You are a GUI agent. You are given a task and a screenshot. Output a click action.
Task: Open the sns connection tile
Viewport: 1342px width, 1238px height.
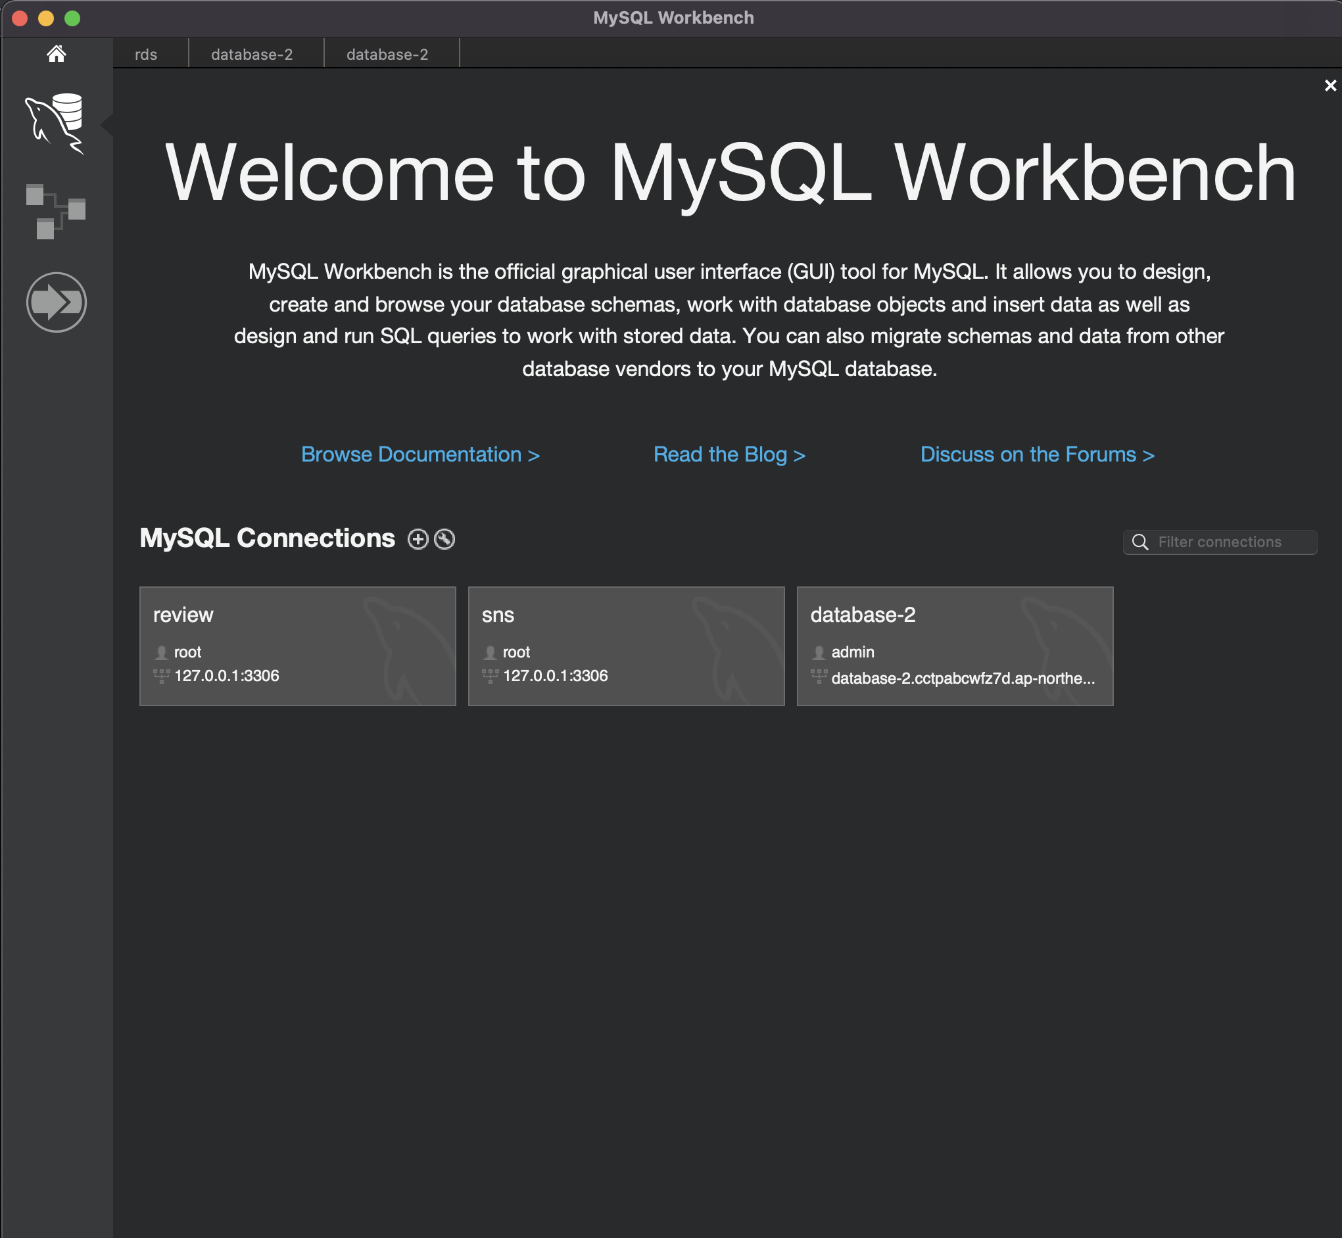pos(626,646)
